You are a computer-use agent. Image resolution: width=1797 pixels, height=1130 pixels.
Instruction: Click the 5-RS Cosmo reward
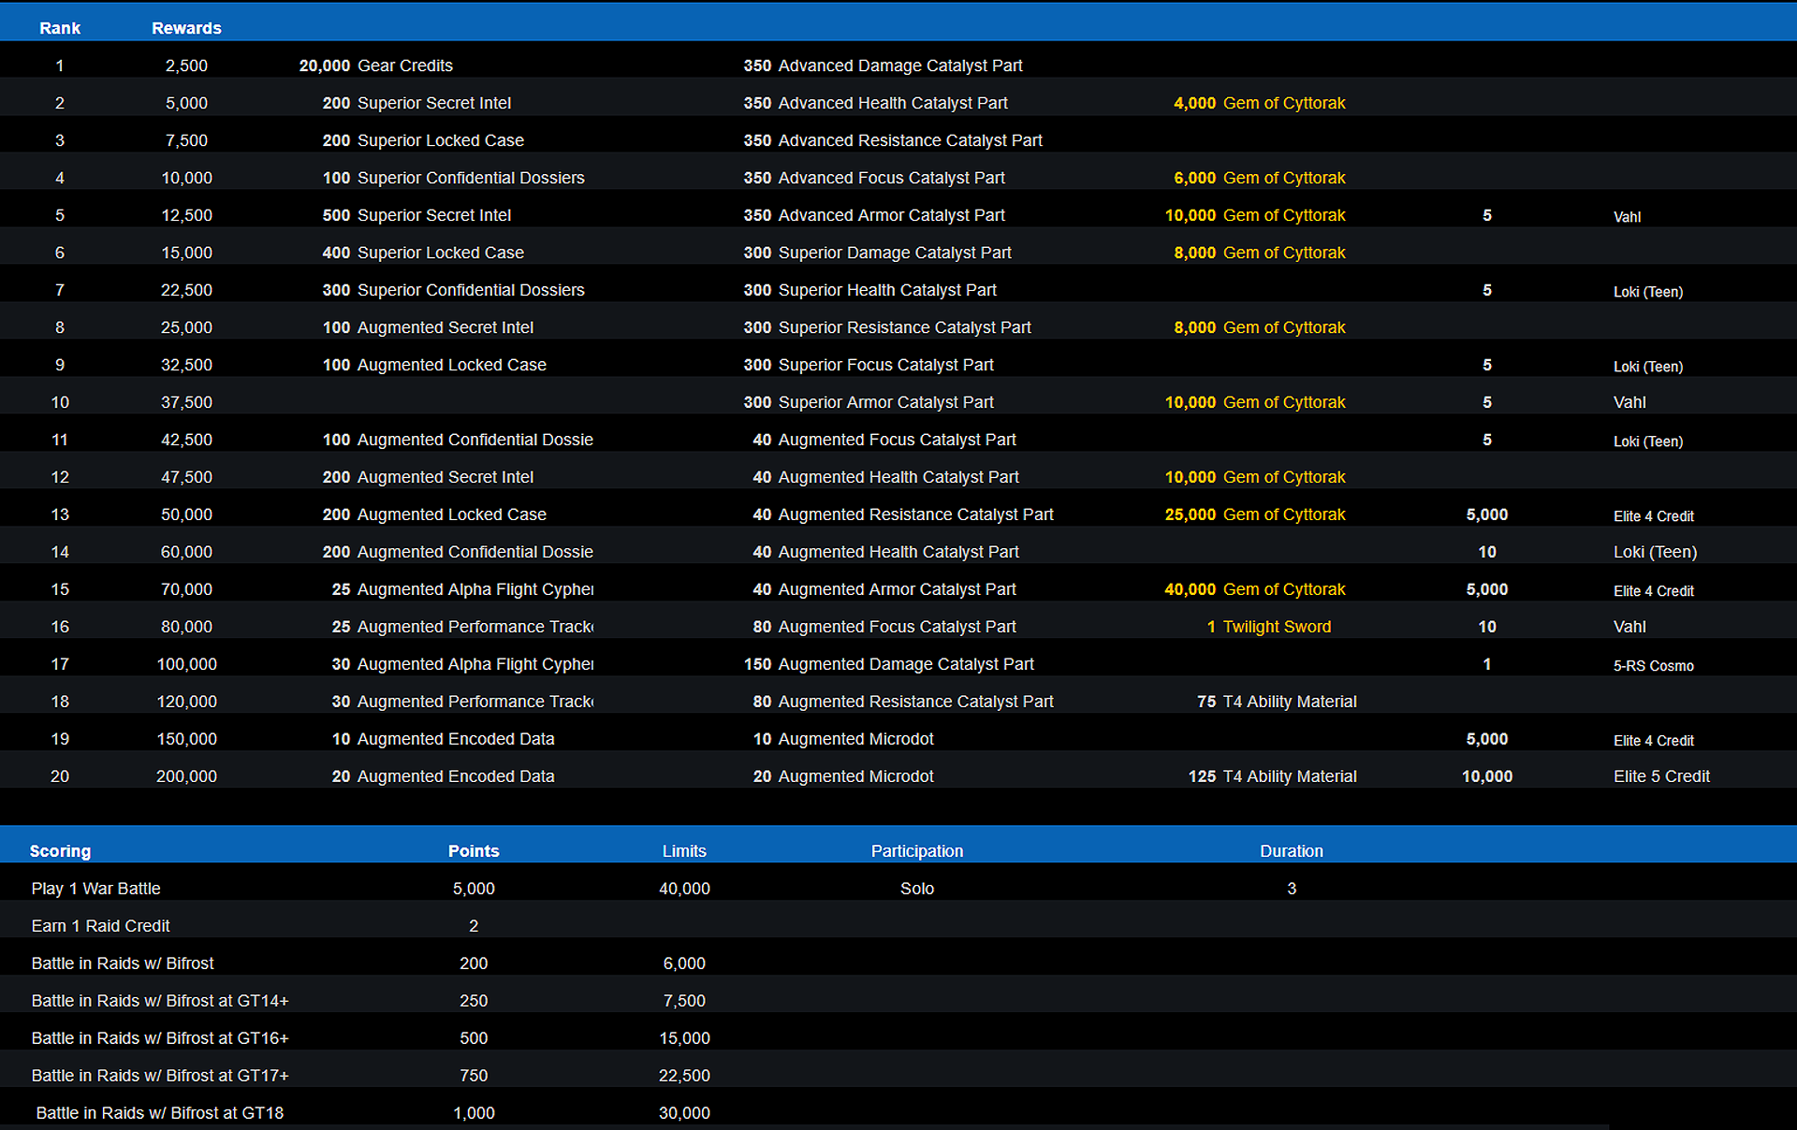coord(1654,665)
